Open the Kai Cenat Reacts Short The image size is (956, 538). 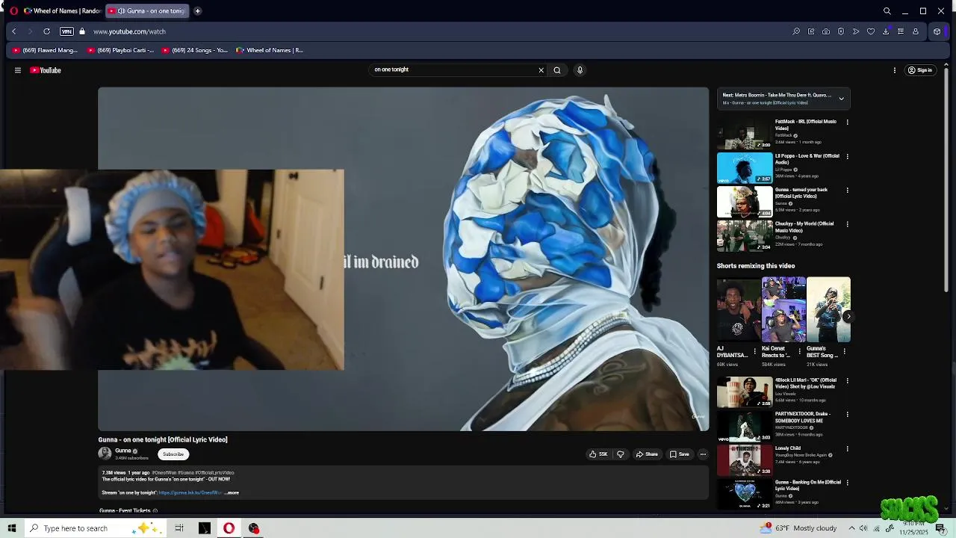(x=783, y=309)
